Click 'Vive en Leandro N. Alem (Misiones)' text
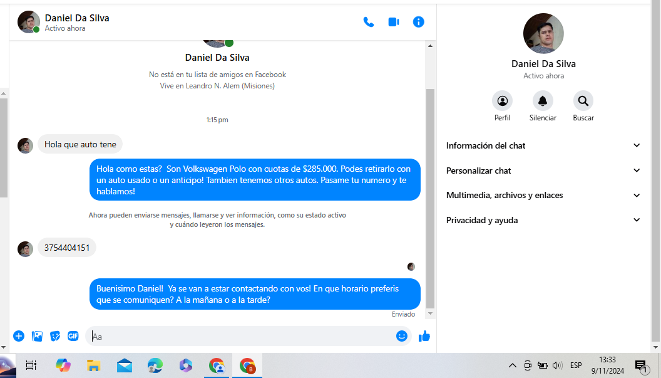 (217, 86)
